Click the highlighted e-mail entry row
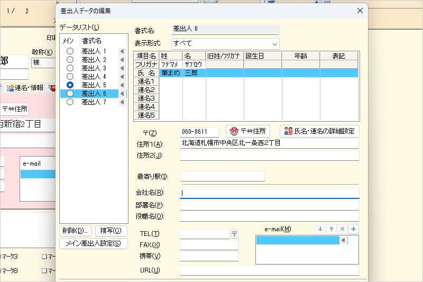The height and width of the screenshot is (282, 423). tap(298, 240)
